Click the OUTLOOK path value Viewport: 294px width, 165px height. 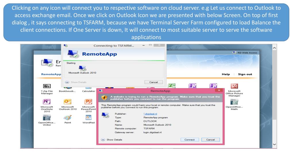150,121
